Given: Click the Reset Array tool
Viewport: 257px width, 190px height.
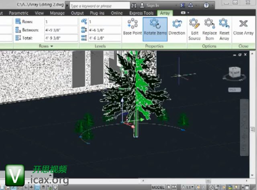Looking at the screenshot, I should pos(224,29).
